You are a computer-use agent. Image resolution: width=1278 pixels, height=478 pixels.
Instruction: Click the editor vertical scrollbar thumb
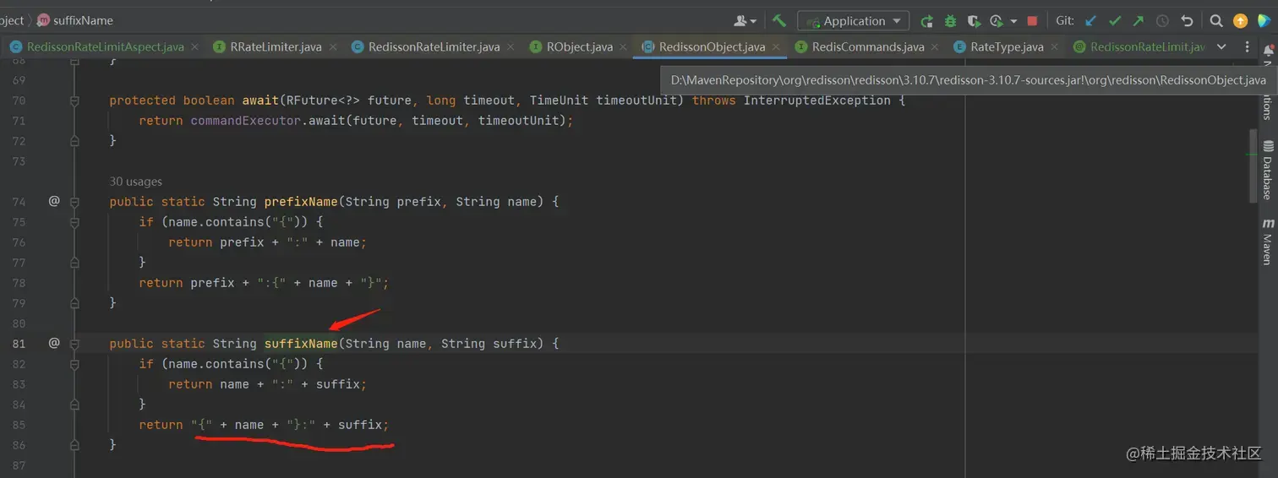1253,166
